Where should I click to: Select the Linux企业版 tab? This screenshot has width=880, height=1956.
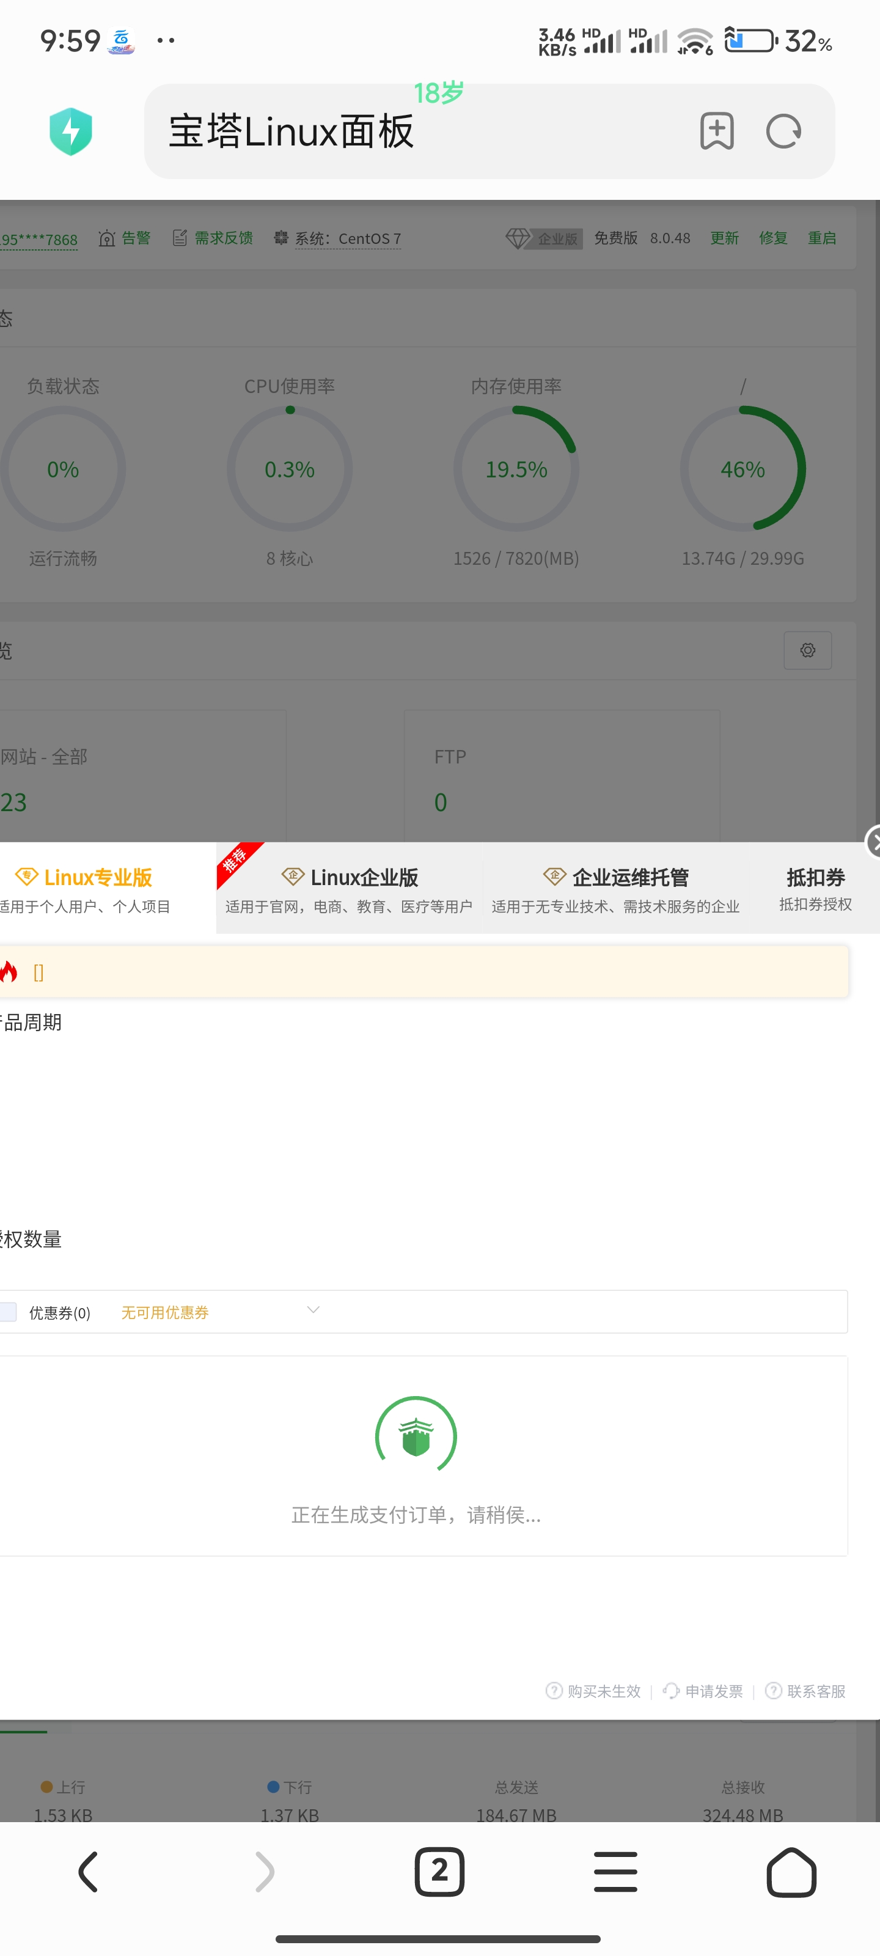(350, 888)
